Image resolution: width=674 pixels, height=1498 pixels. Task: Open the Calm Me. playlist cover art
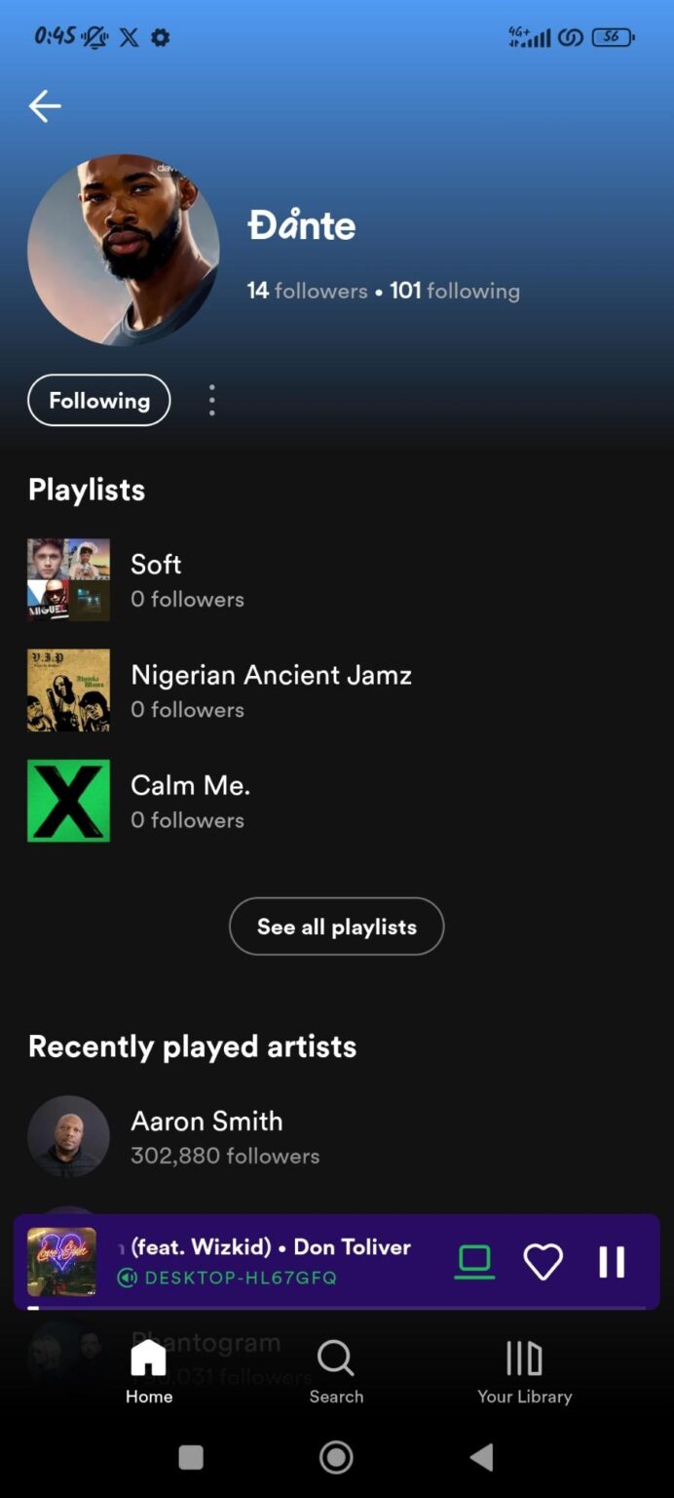(x=68, y=800)
